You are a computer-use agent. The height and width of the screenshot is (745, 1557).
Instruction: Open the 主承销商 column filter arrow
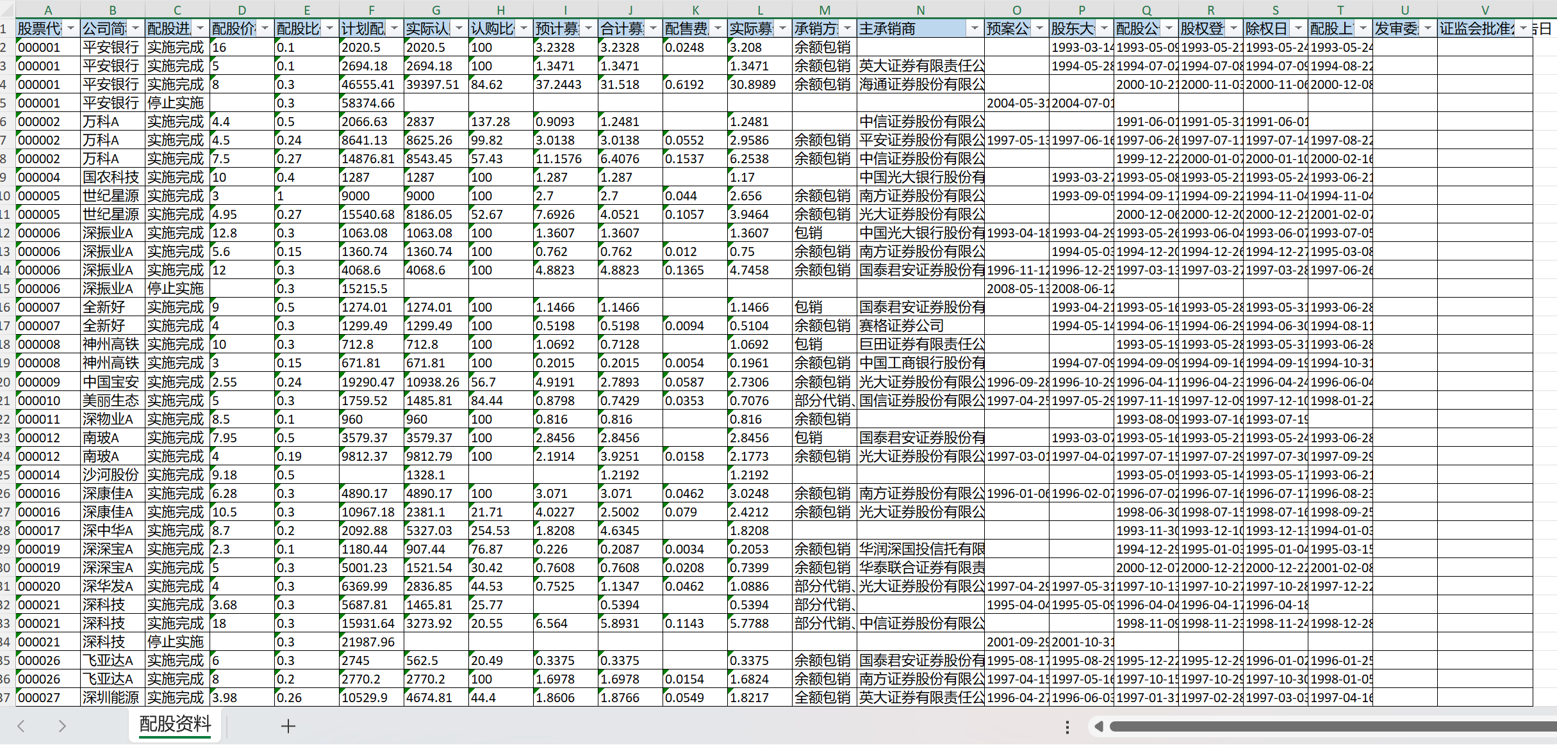(x=975, y=29)
